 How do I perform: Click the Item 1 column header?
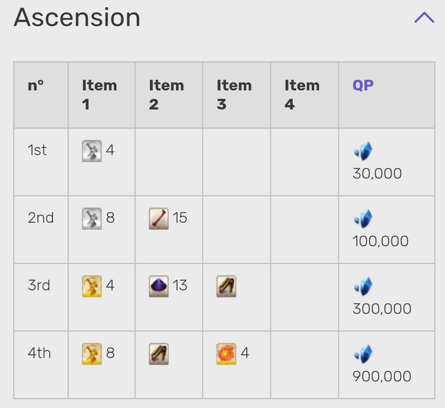click(x=100, y=95)
